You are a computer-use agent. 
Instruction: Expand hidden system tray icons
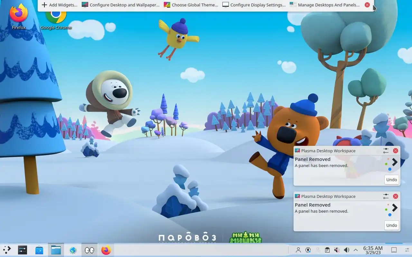click(356, 250)
